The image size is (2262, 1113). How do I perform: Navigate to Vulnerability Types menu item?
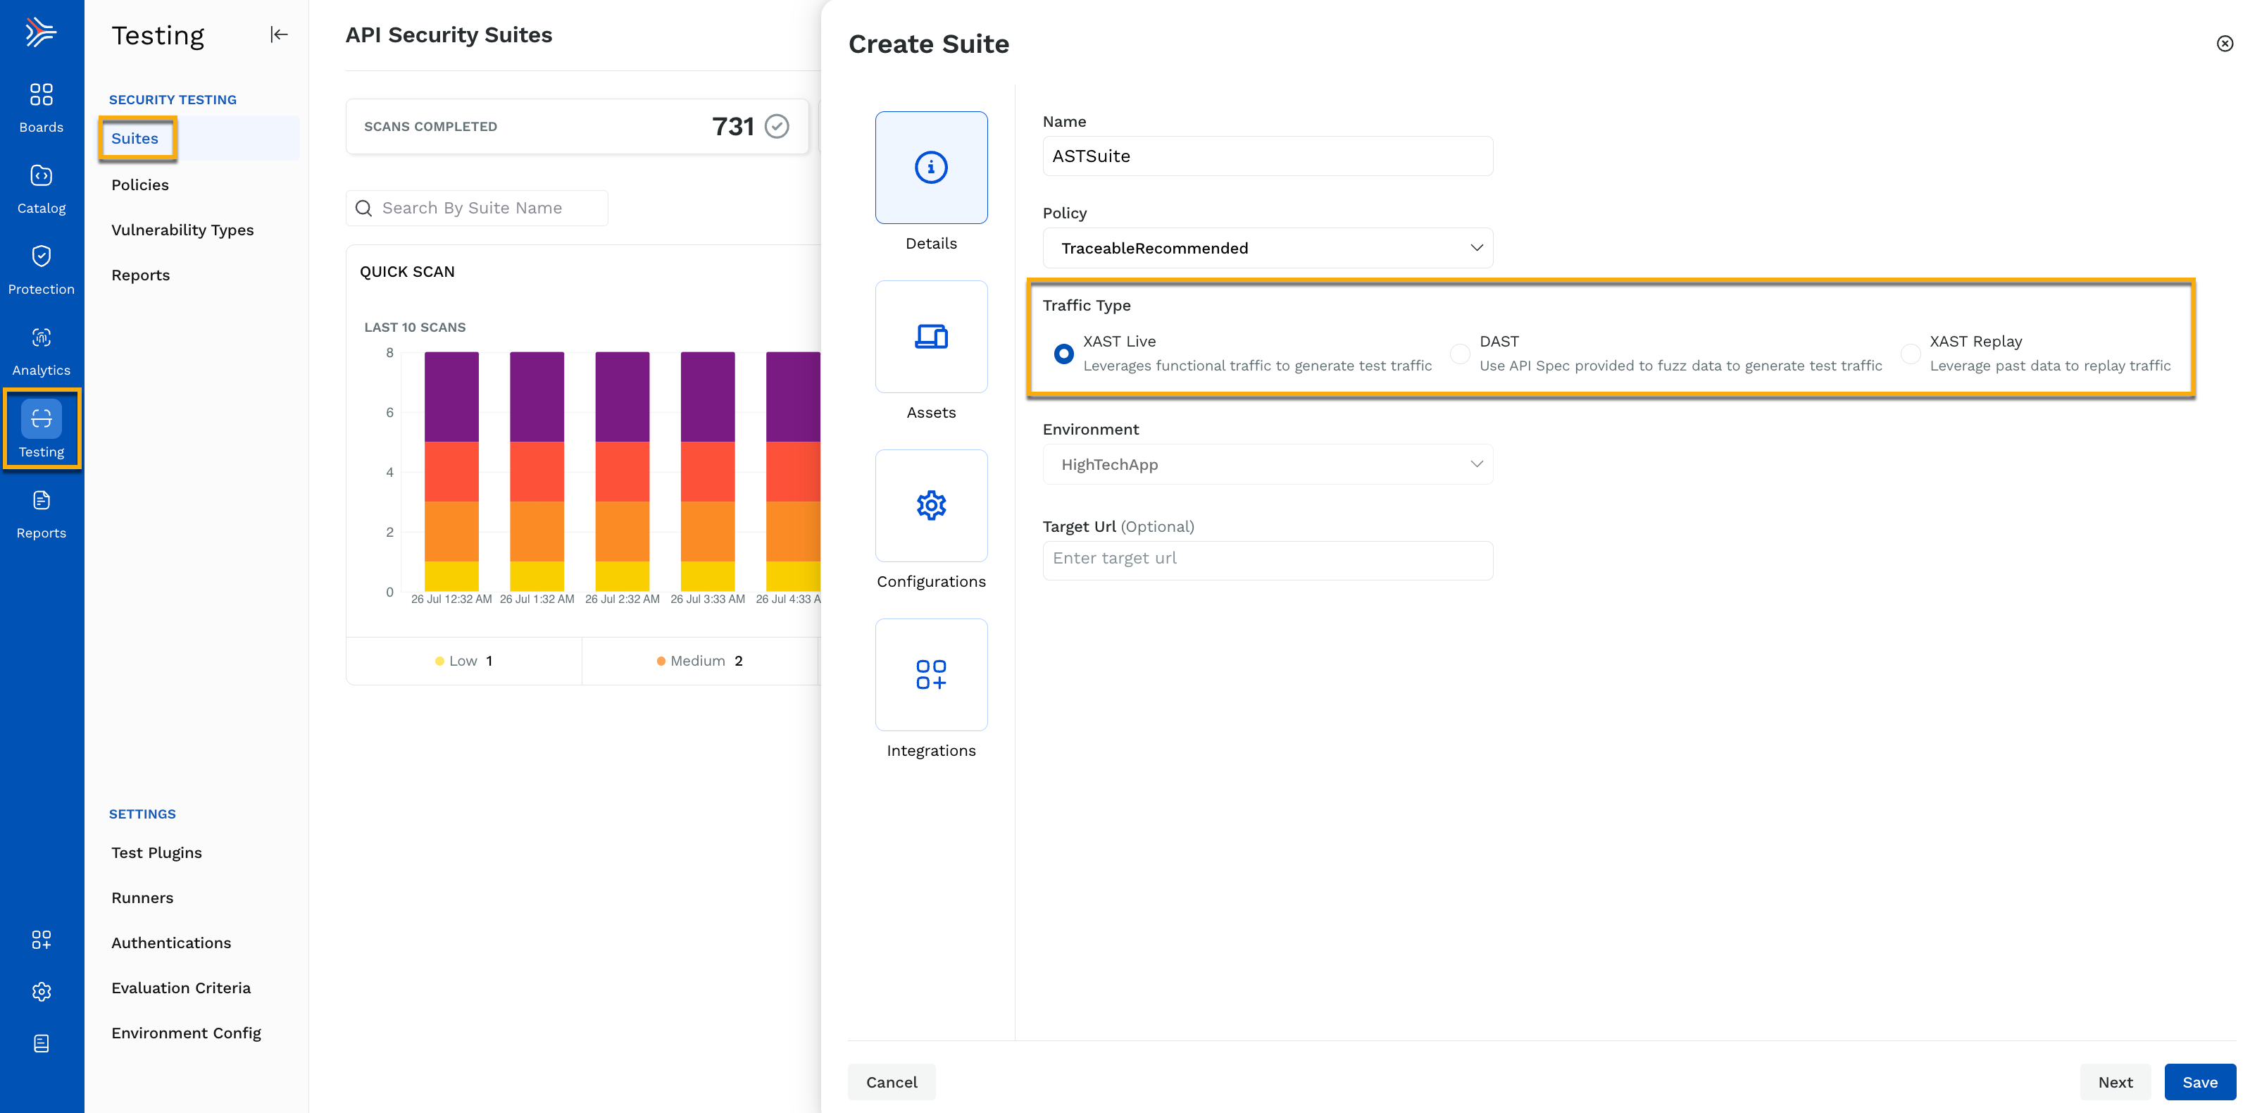[182, 230]
